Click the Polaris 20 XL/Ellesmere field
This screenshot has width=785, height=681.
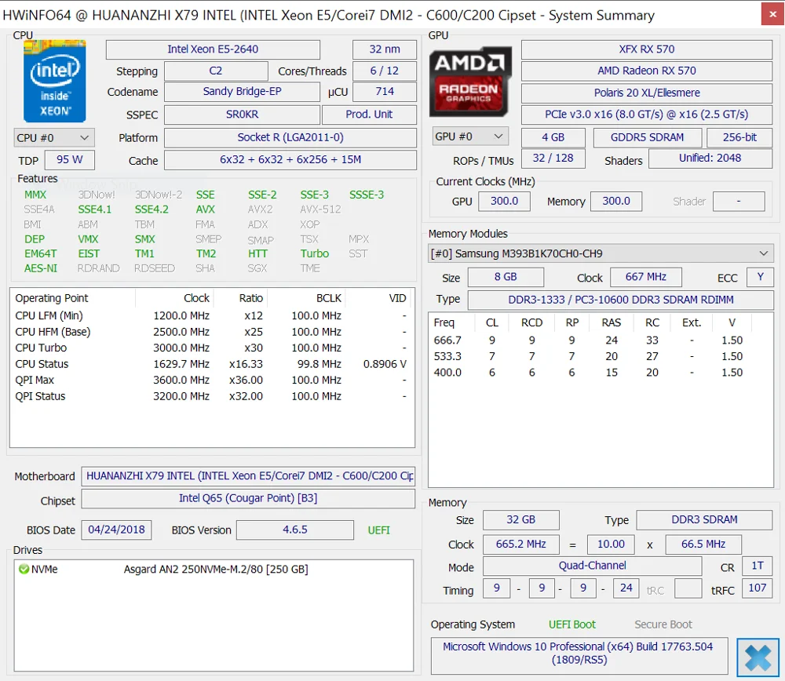point(647,93)
